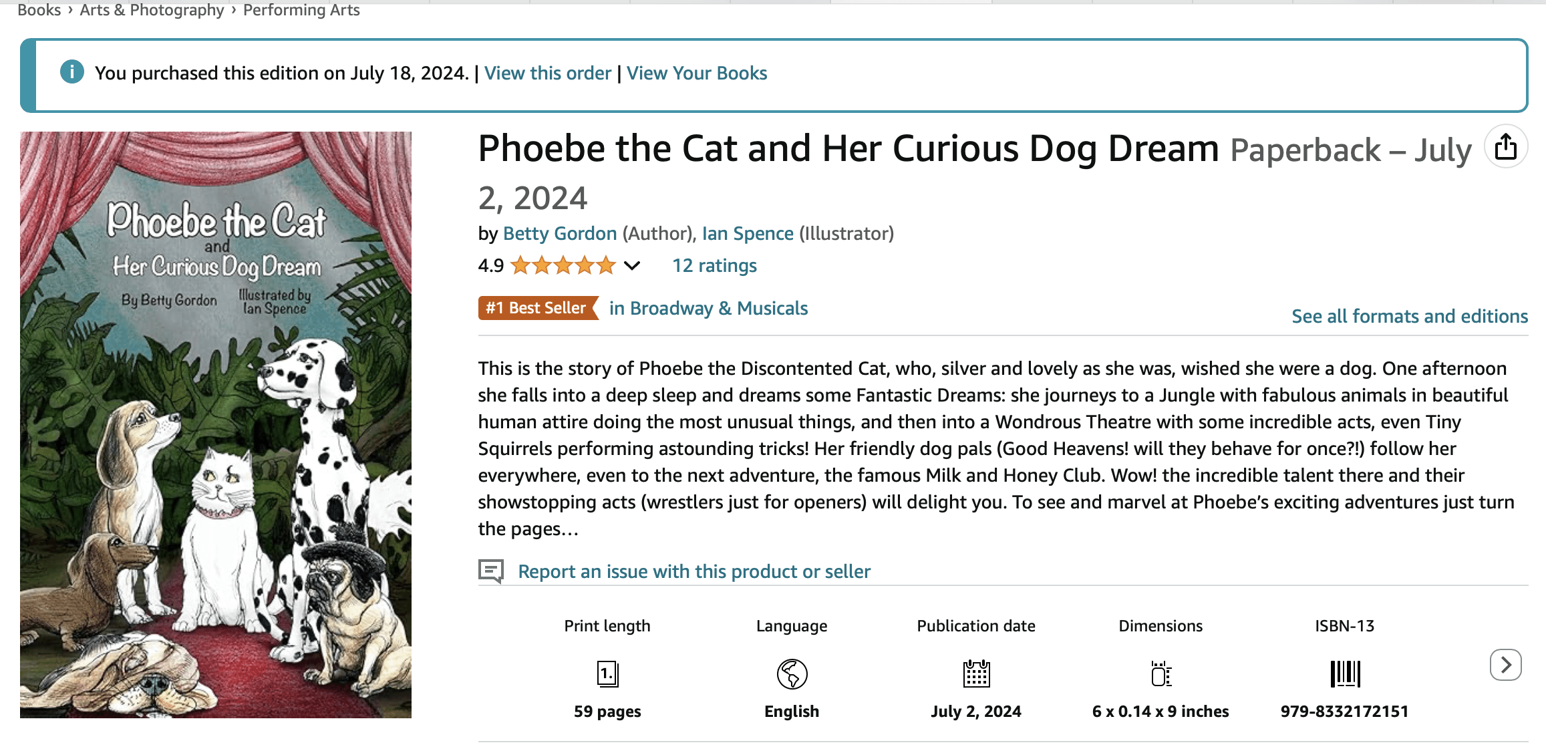
Task: Click the page icon under Print length
Action: coord(607,674)
